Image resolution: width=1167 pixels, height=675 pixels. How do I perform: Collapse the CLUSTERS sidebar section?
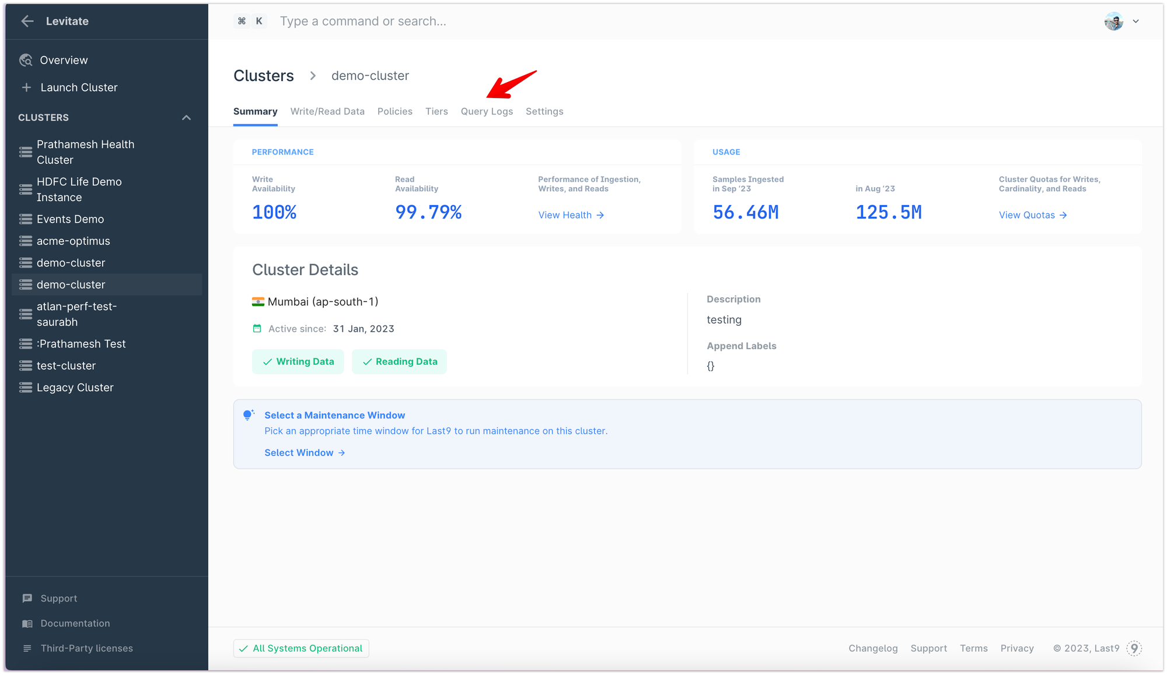pos(185,117)
